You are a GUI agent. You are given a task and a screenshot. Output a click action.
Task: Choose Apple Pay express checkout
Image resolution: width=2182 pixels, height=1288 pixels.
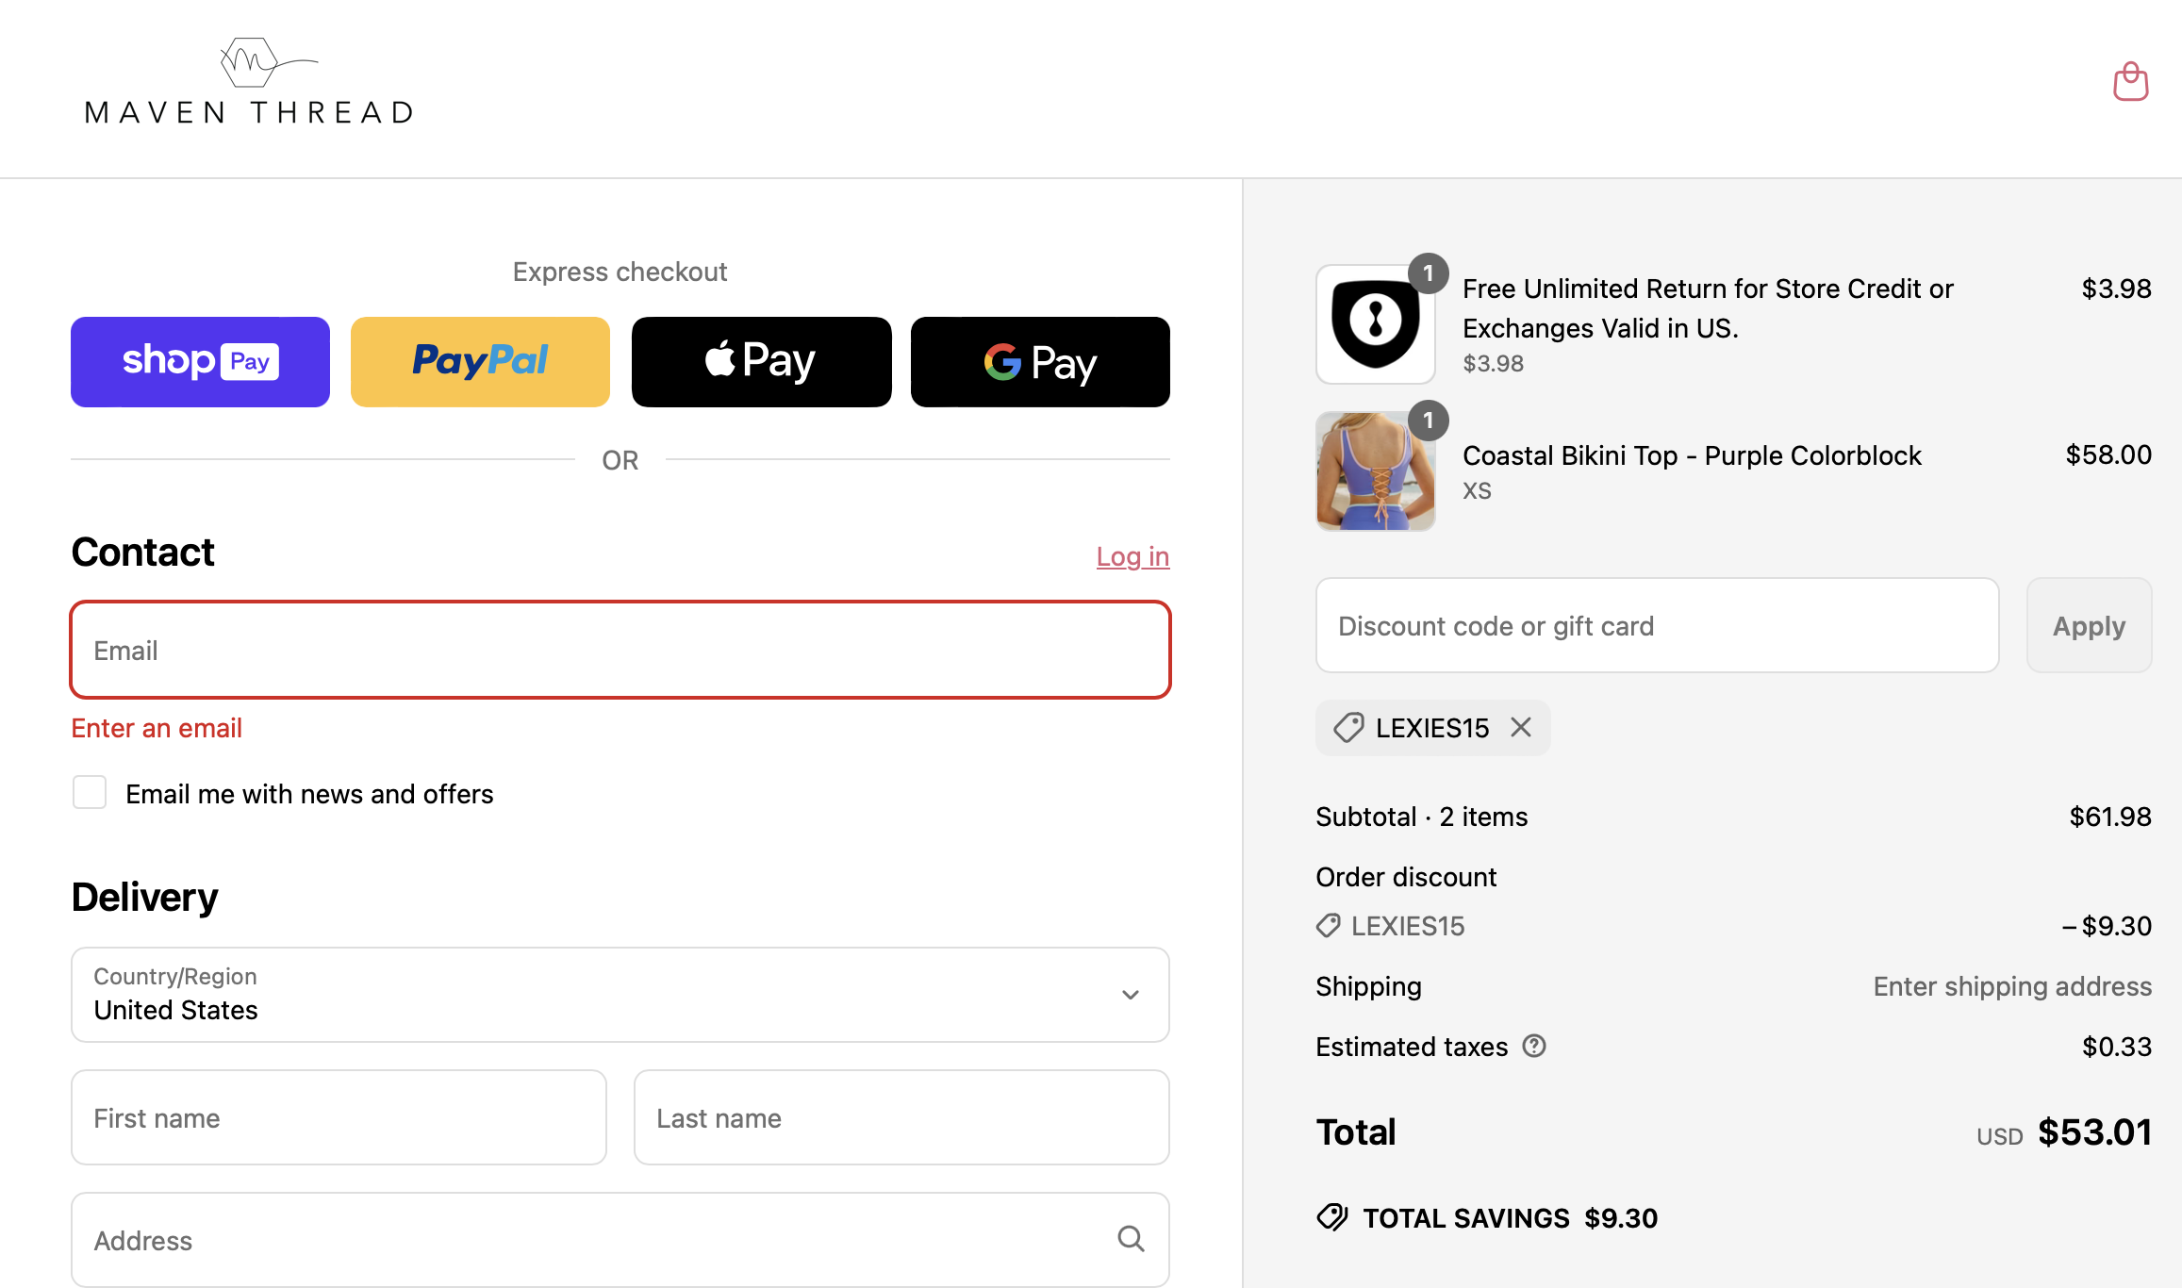click(760, 361)
